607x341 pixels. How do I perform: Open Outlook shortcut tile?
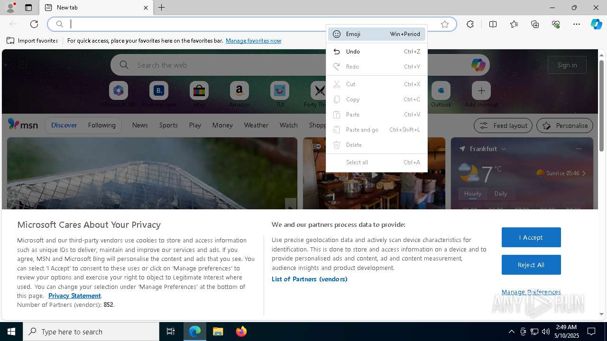point(441,94)
